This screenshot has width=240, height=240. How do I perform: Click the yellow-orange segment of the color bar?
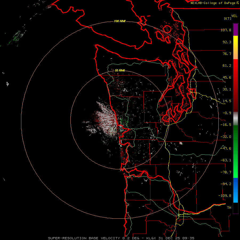coord(235,47)
